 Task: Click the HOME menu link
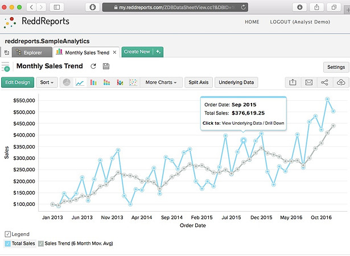[252, 22]
